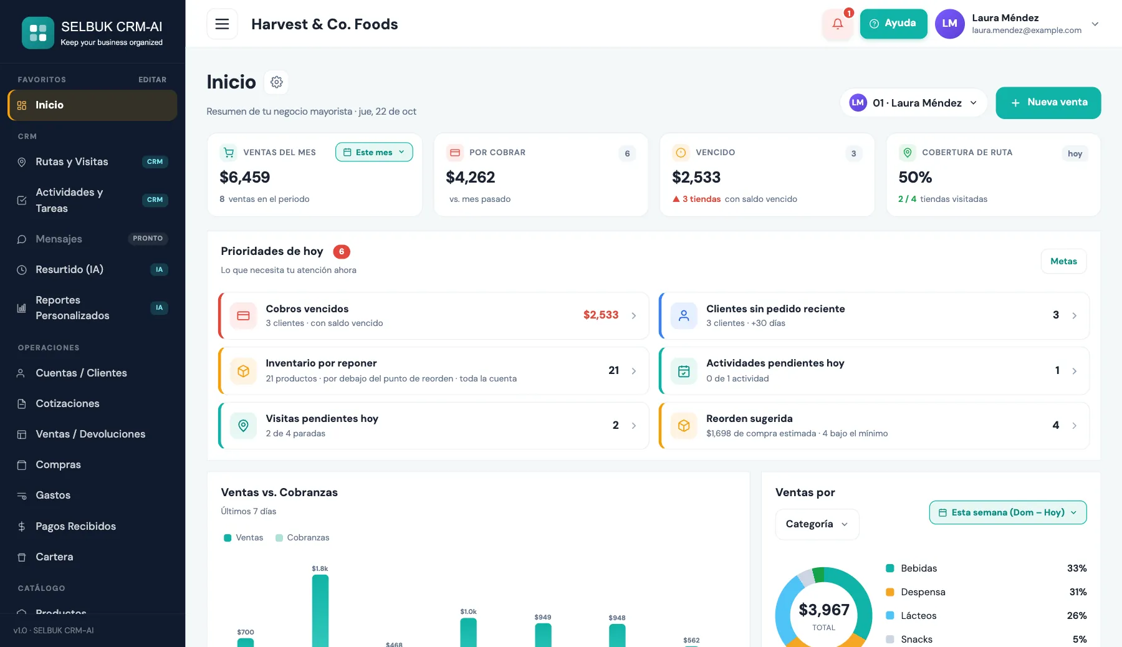Open the Categoría dropdown

point(817,524)
